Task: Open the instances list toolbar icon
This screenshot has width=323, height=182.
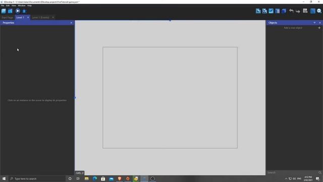Action: point(278,11)
